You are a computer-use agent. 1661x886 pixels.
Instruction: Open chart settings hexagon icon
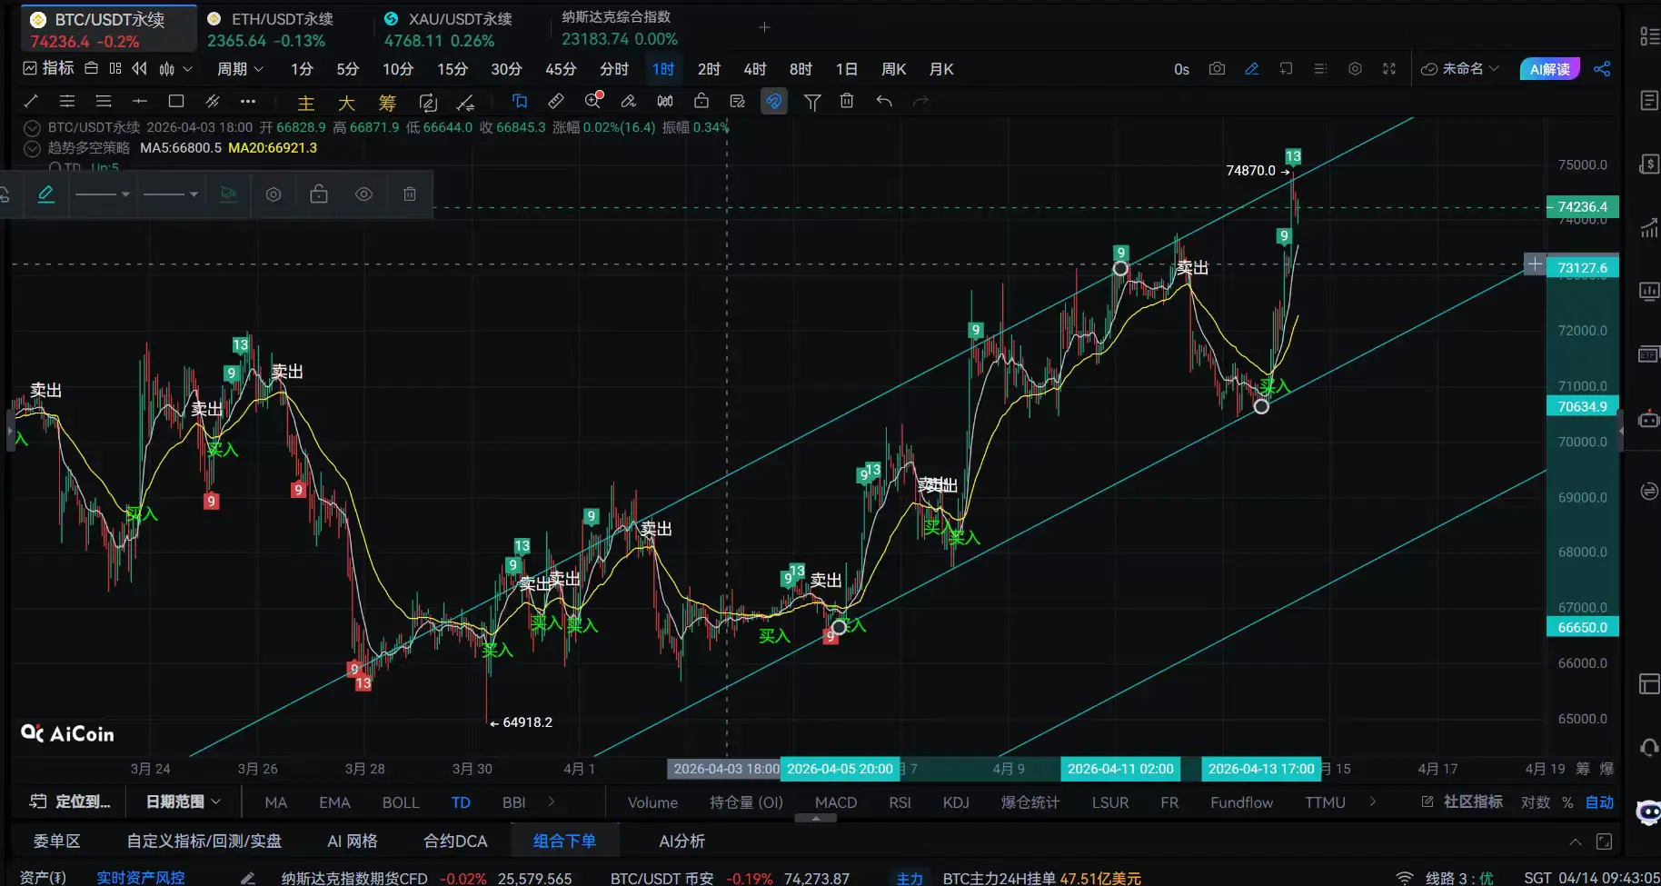pyautogui.click(x=1355, y=69)
